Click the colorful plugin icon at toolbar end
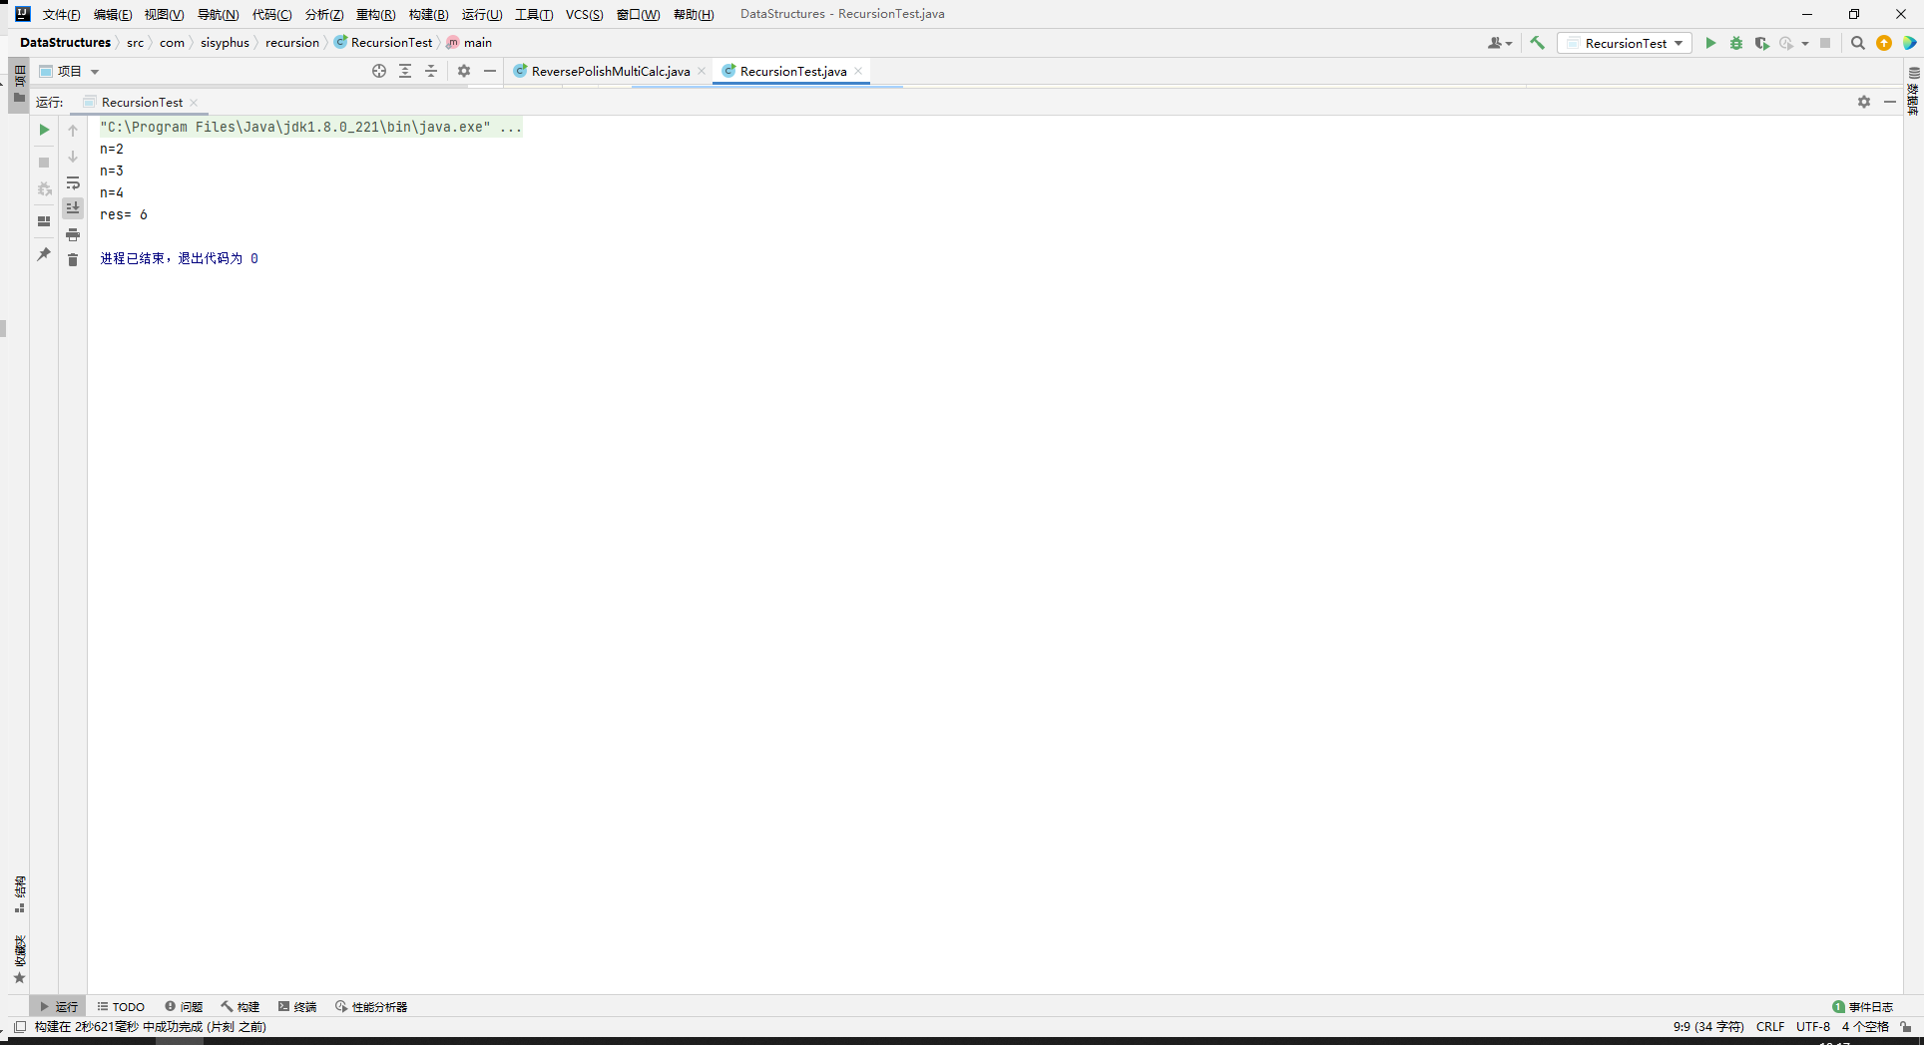 (x=1909, y=43)
